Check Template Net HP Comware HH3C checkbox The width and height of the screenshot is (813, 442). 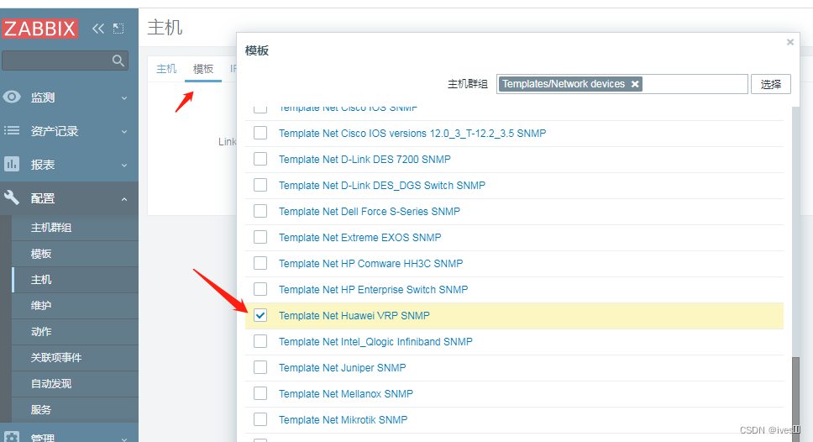260,263
